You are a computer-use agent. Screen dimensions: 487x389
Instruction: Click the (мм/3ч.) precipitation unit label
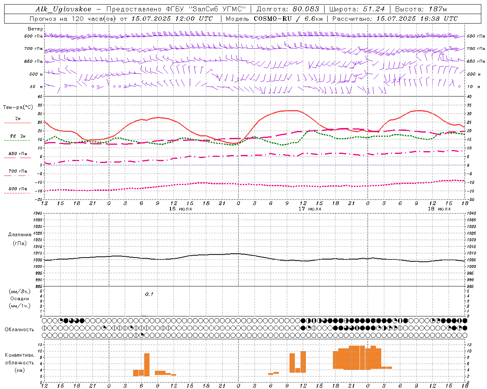coord(20,291)
